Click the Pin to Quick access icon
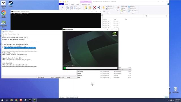This screenshot has height=102, width=181. click(62, 8)
